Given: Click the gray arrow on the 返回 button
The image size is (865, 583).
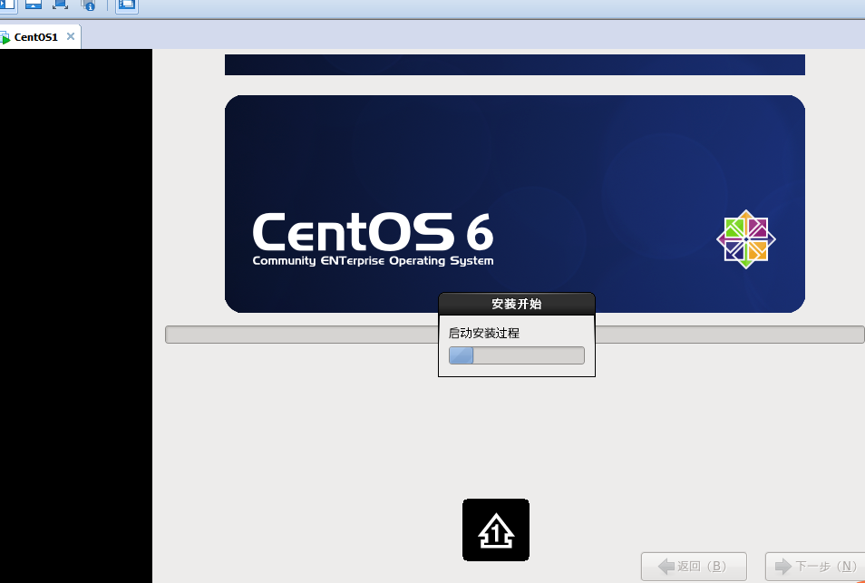Looking at the screenshot, I should pos(666,567).
